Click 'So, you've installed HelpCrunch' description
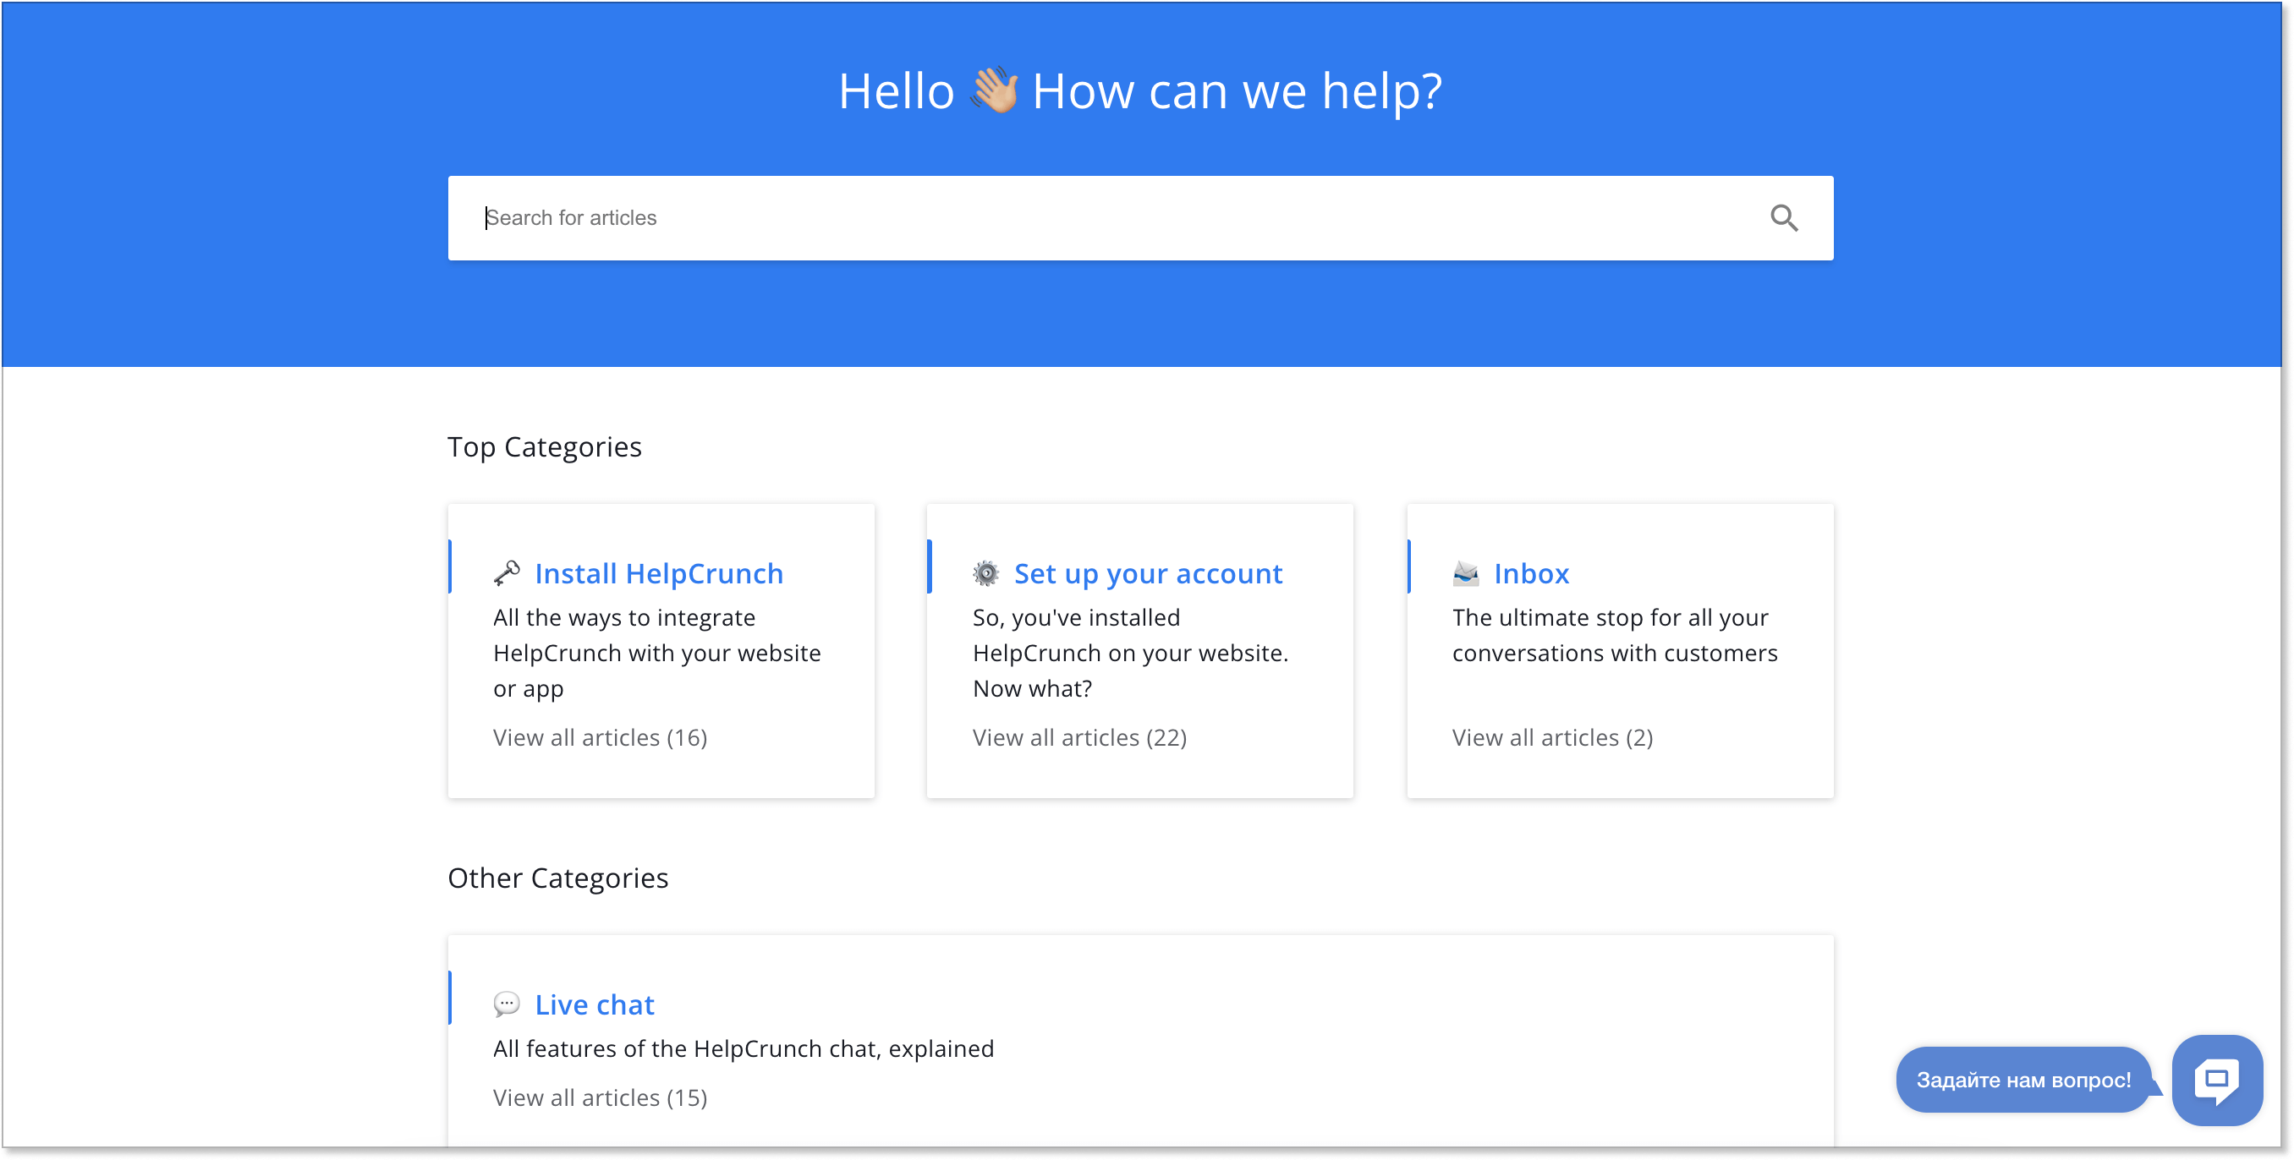 point(1130,653)
